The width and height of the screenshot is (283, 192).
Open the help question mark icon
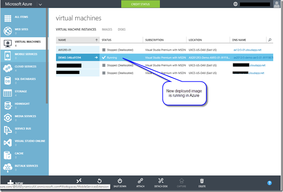click(x=269, y=183)
